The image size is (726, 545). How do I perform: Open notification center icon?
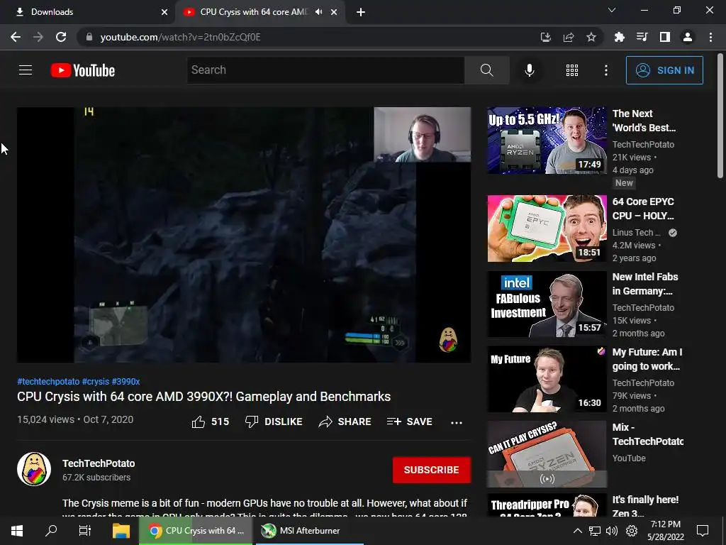pos(703,531)
